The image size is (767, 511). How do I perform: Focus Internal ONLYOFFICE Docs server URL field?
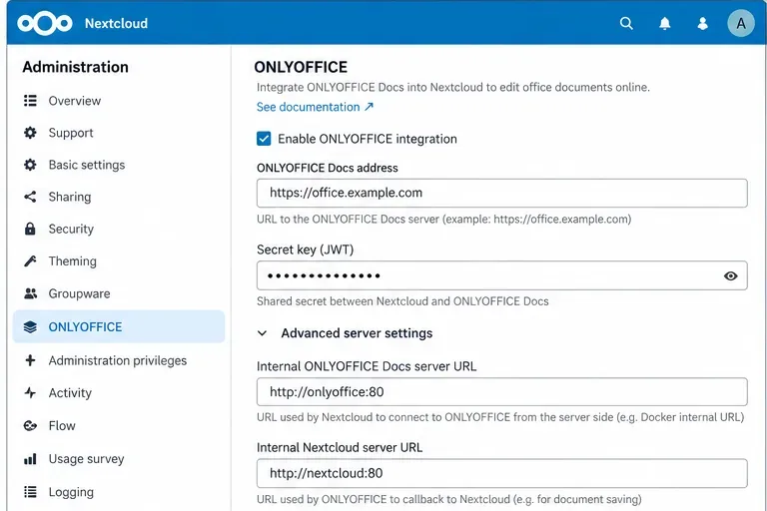point(502,391)
